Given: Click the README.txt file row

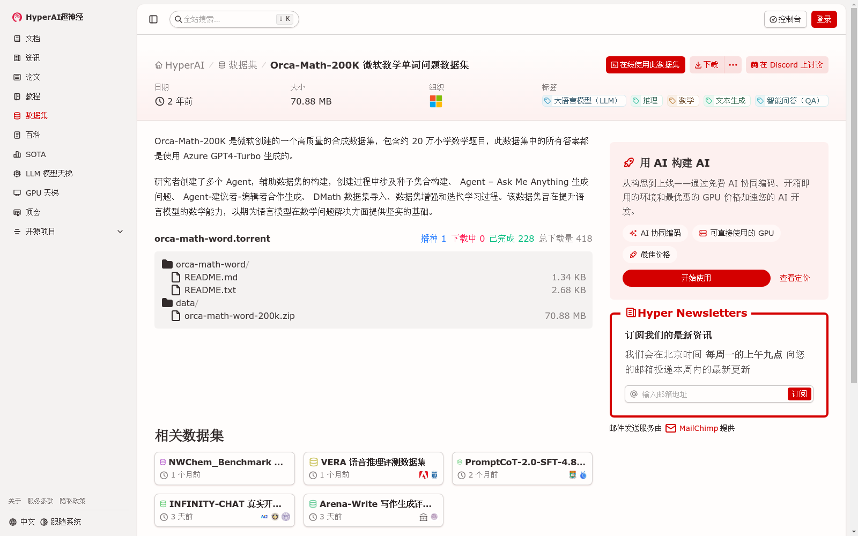Looking at the screenshot, I should click(373, 290).
